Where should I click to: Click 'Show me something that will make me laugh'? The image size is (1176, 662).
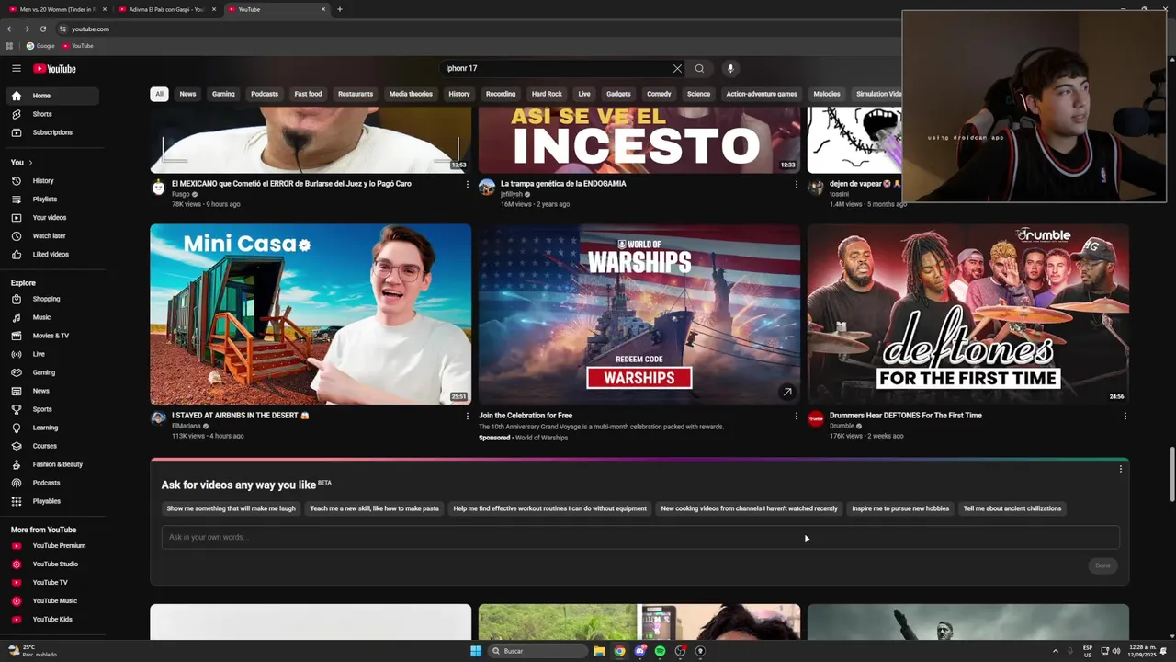tap(232, 508)
